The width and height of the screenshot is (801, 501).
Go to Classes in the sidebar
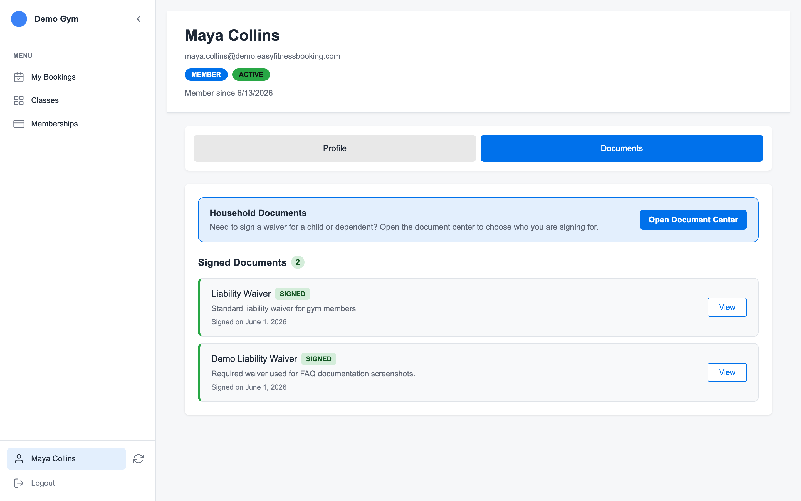pyautogui.click(x=78, y=100)
